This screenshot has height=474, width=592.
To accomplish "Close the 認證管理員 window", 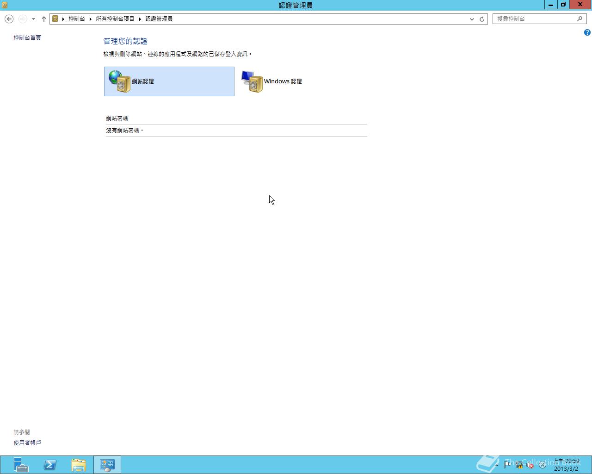I will click(x=580, y=5).
